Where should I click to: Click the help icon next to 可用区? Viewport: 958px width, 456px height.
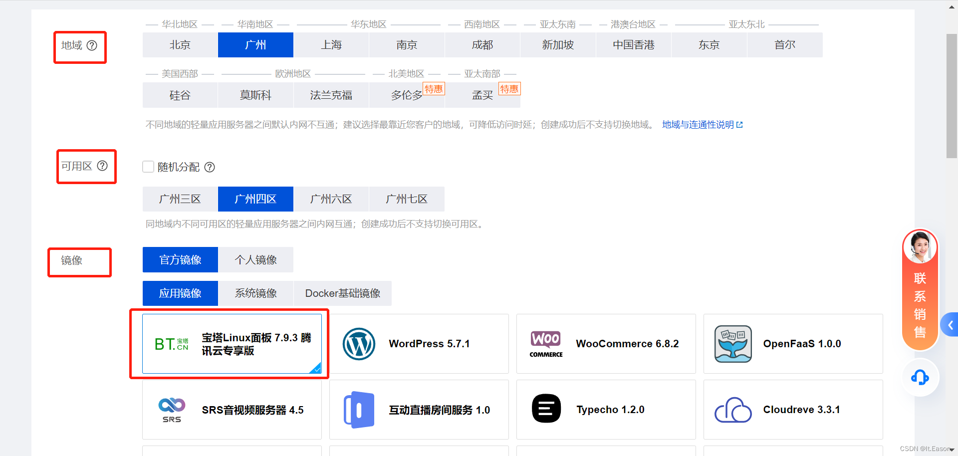click(102, 166)
